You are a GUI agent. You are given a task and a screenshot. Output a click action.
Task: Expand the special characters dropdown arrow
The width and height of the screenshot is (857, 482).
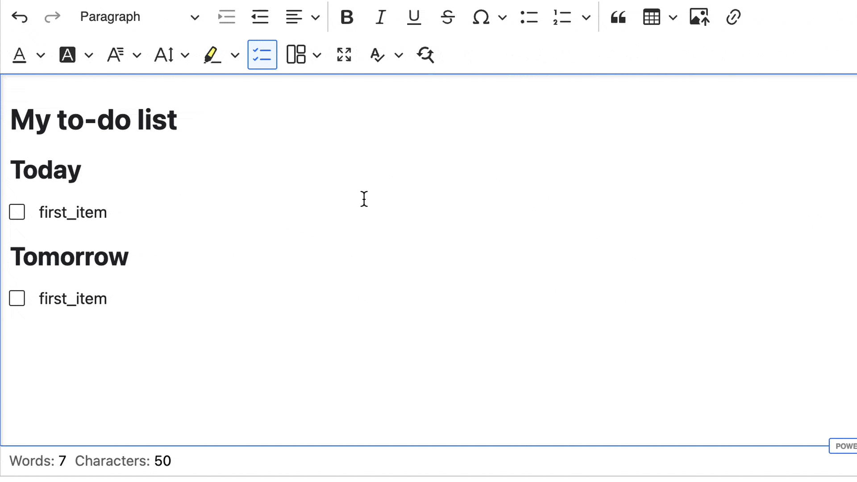click(x=502, y=18)
